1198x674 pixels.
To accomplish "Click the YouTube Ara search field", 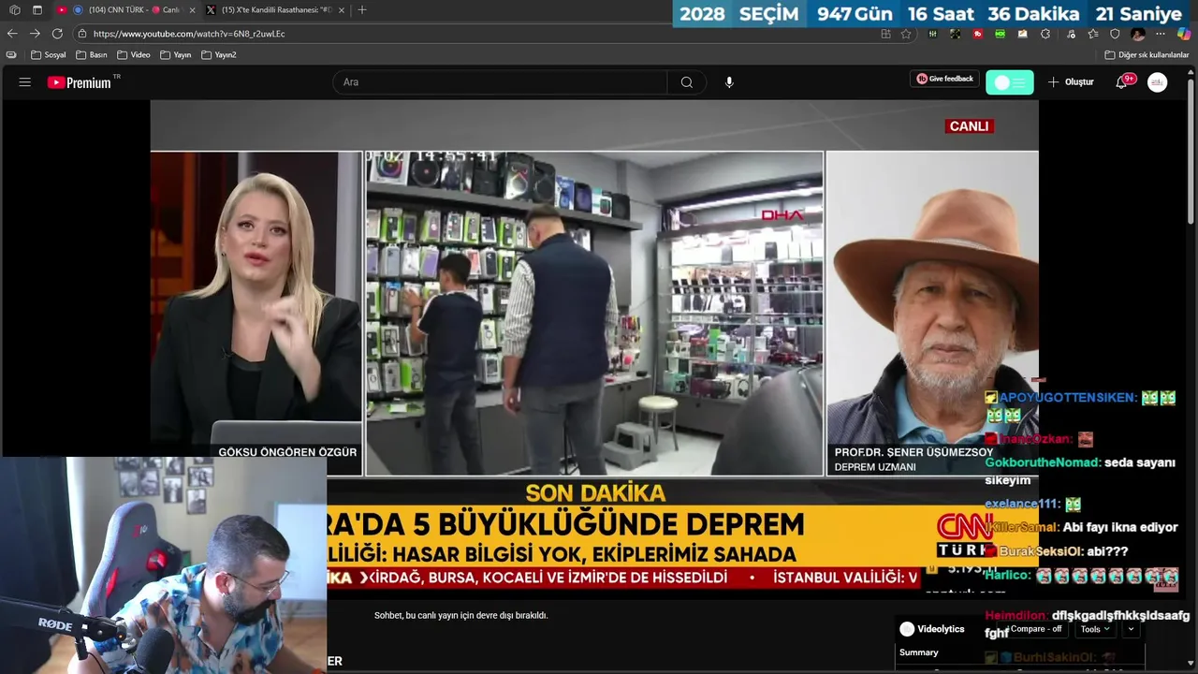I will pyautogui.click(x=500, y=82).
